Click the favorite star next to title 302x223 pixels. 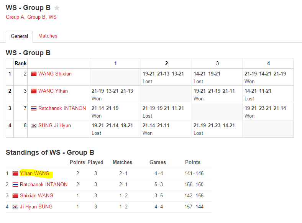point(57,8)
